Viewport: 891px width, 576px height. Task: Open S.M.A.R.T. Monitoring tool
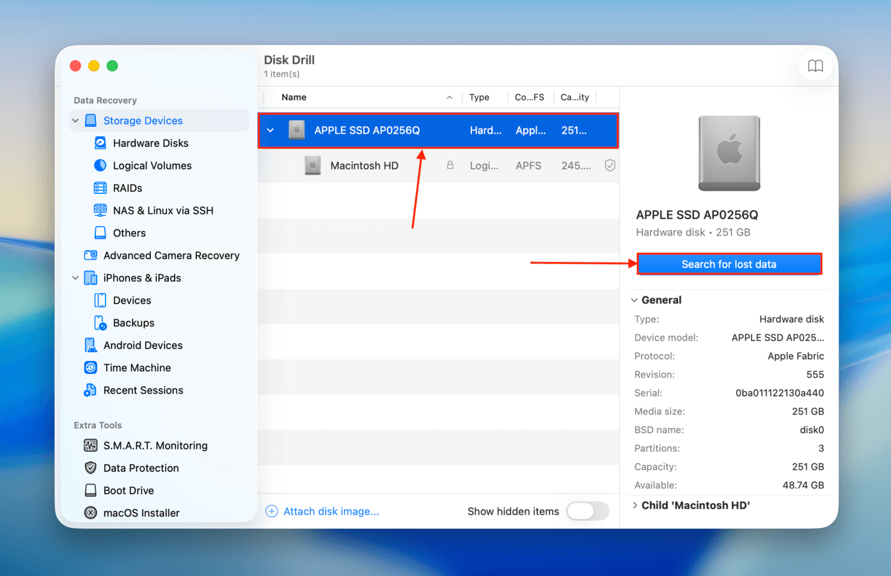click(90, 445)
